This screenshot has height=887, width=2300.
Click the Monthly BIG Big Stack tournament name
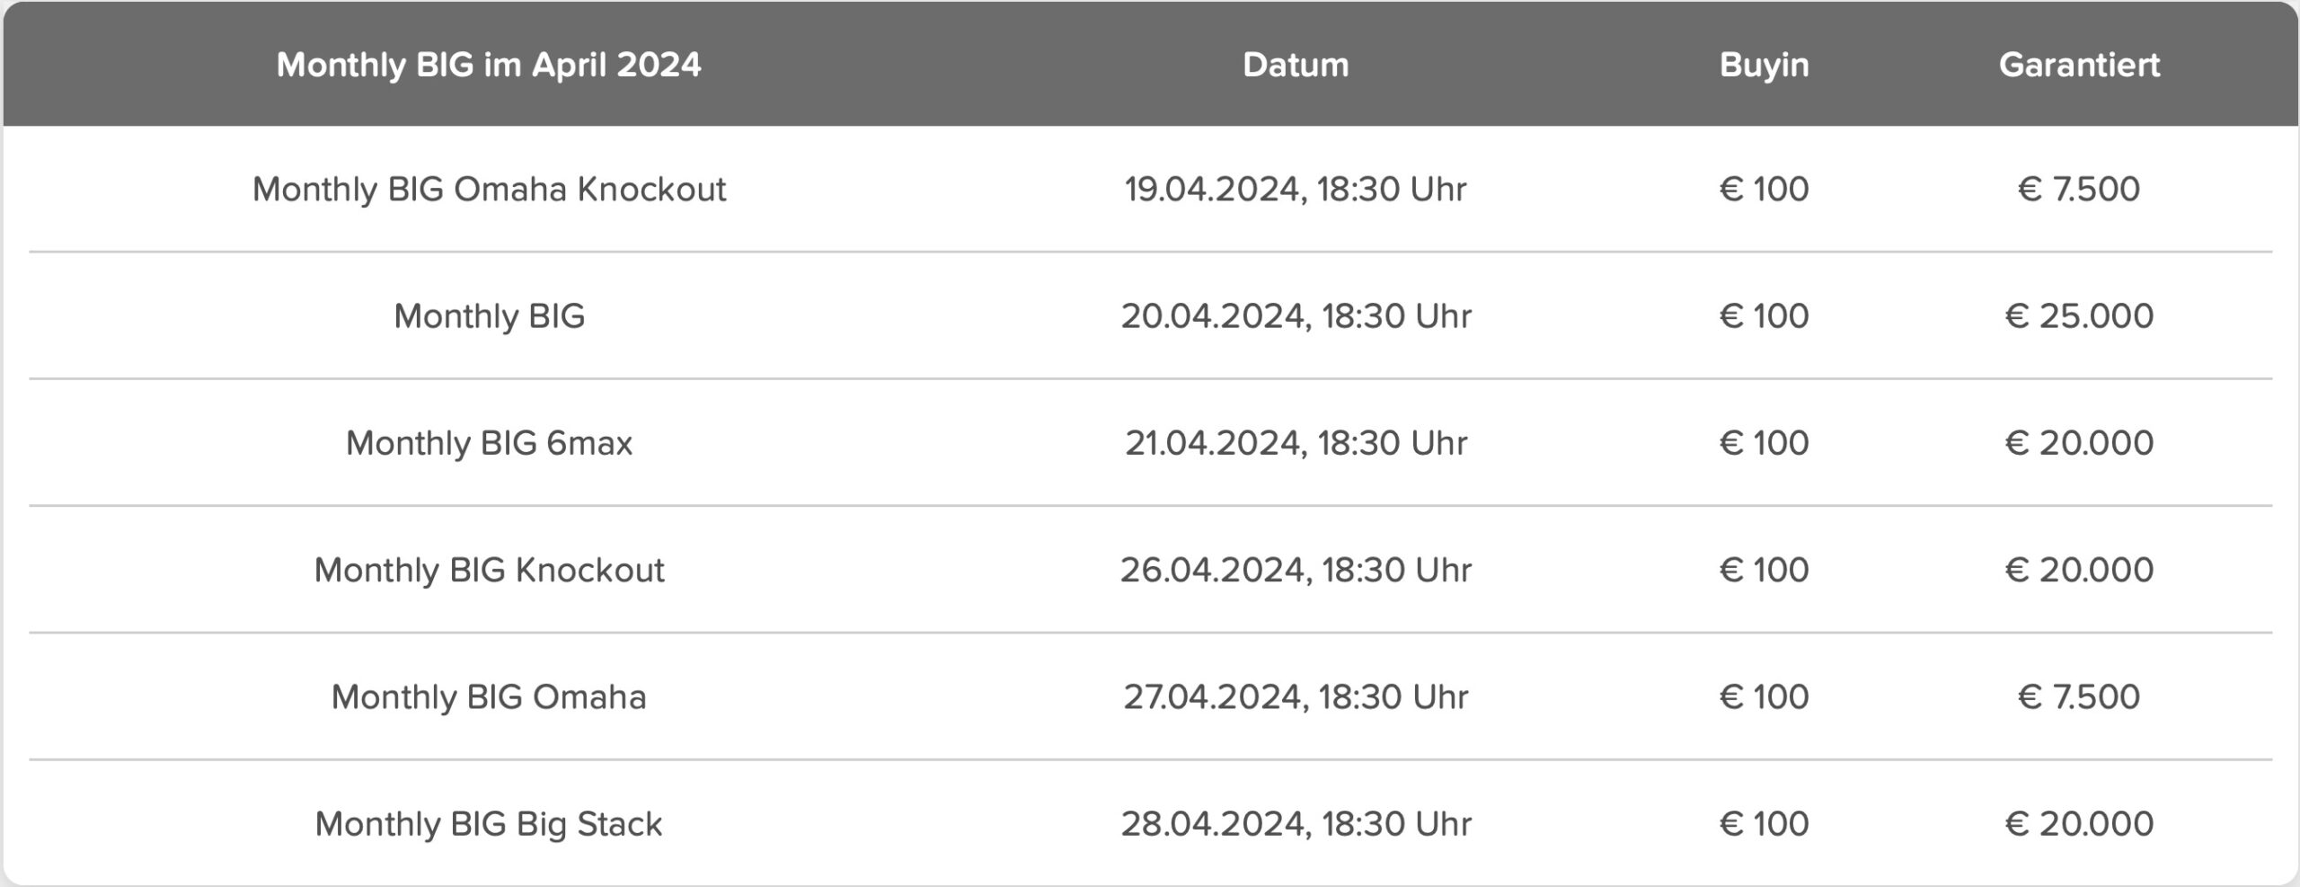[489, 824]
